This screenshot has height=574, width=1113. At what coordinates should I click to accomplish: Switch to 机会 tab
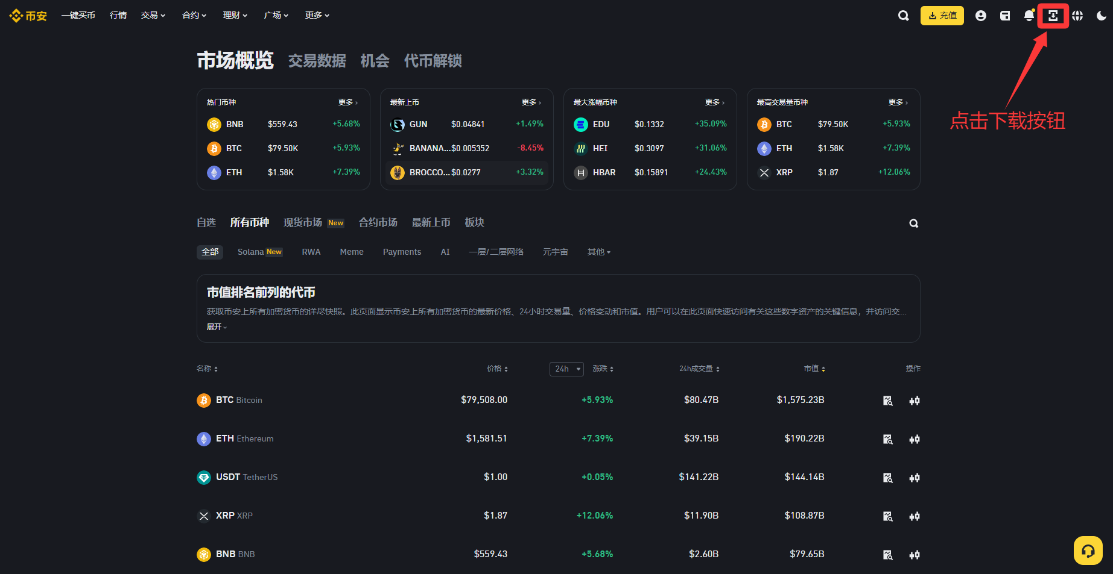pyautogui.click(x=375, y=61)
